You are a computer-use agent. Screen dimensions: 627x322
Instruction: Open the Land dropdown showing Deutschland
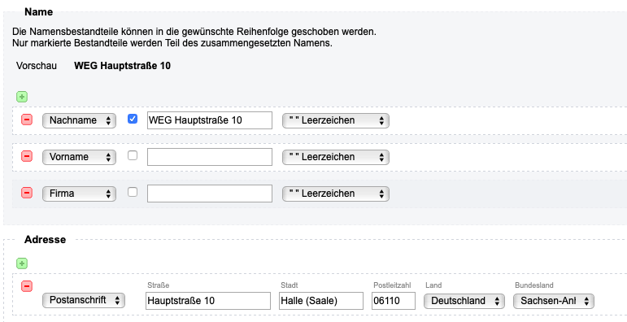464,301
